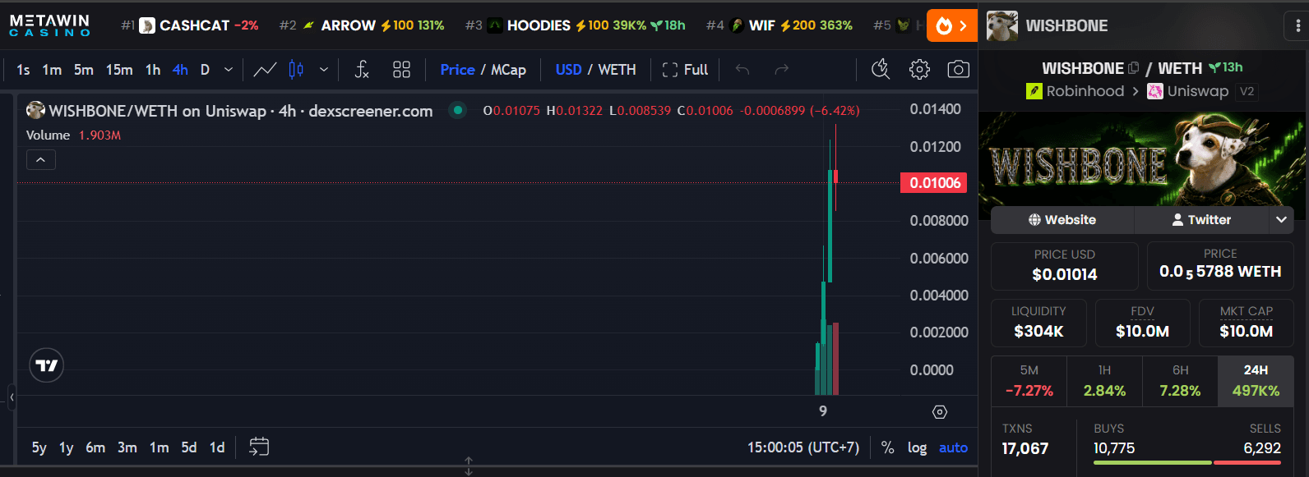This screenshot has width=1309, height=477.
Task: Switch chart to line style icon
Action: coord(265,70)
